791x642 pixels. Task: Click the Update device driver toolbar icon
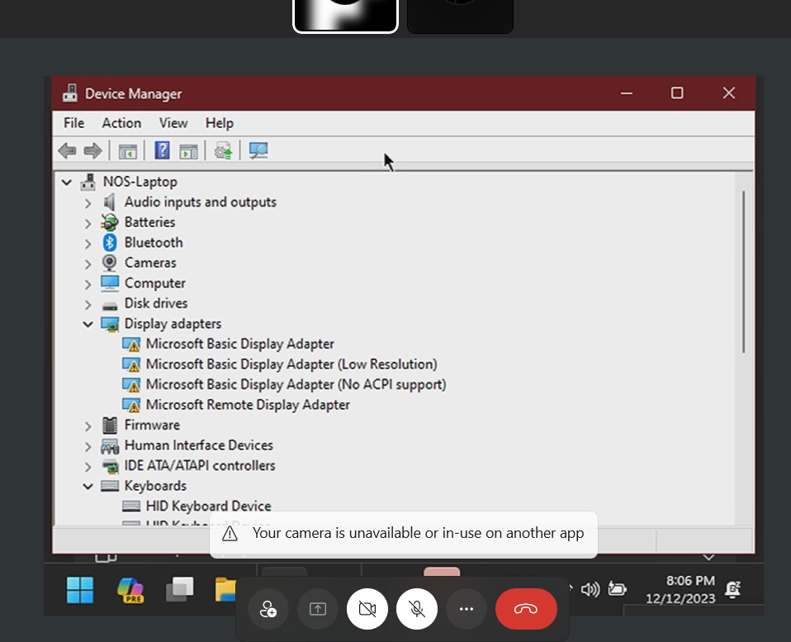pos(223,150)
